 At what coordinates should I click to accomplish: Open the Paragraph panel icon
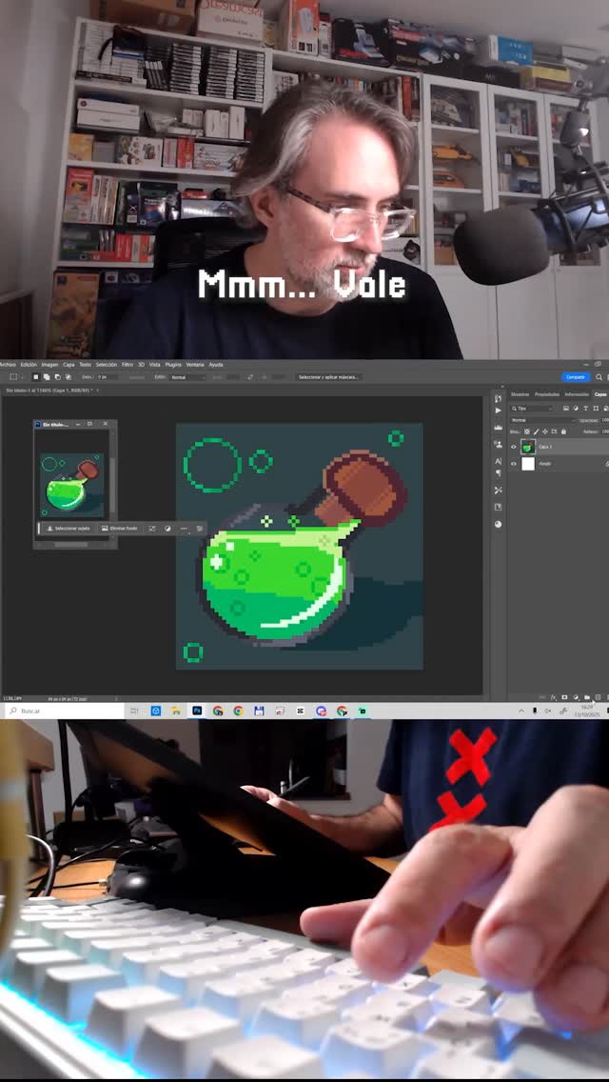498,472
